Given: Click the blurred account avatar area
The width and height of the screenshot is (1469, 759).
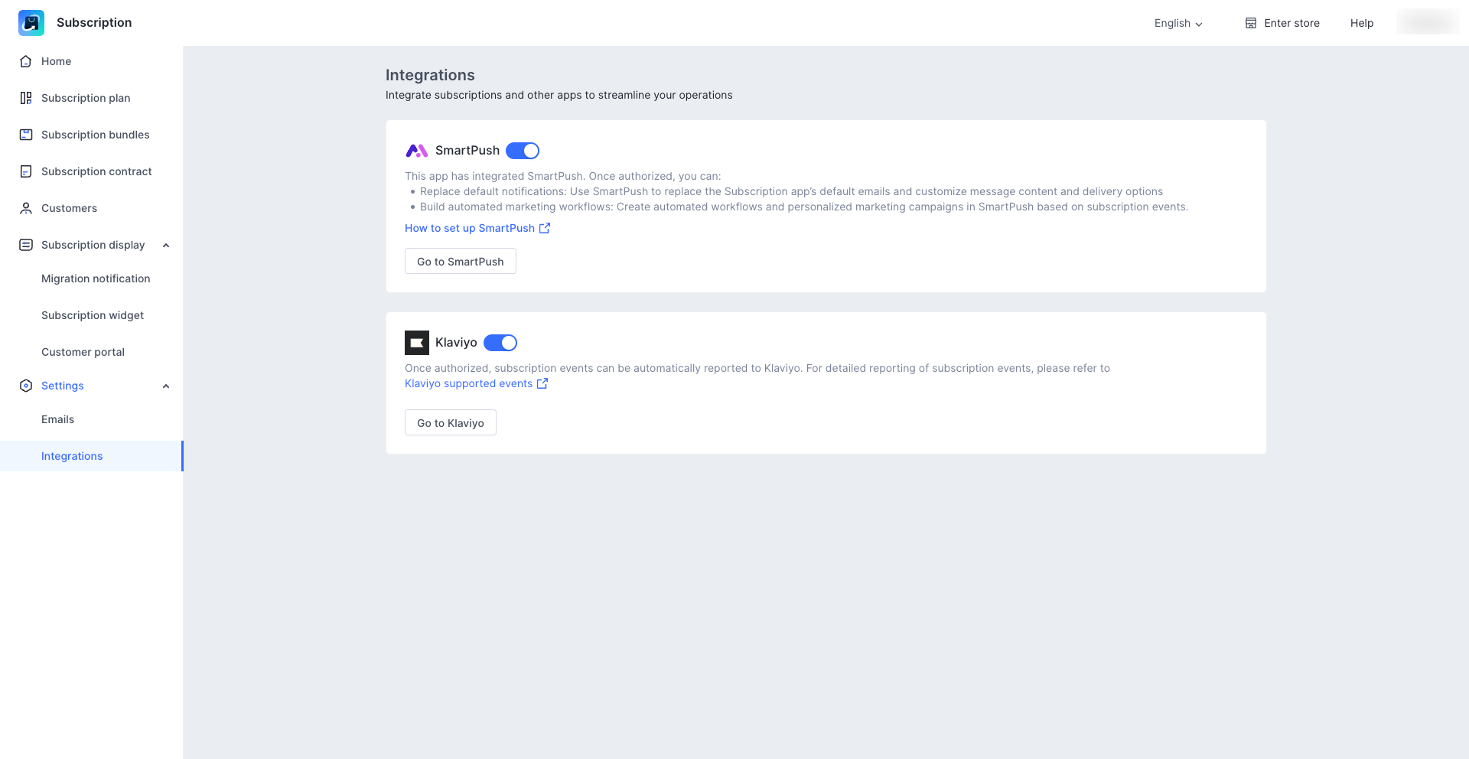Looking at the screenshot, I should (1427, 23).
